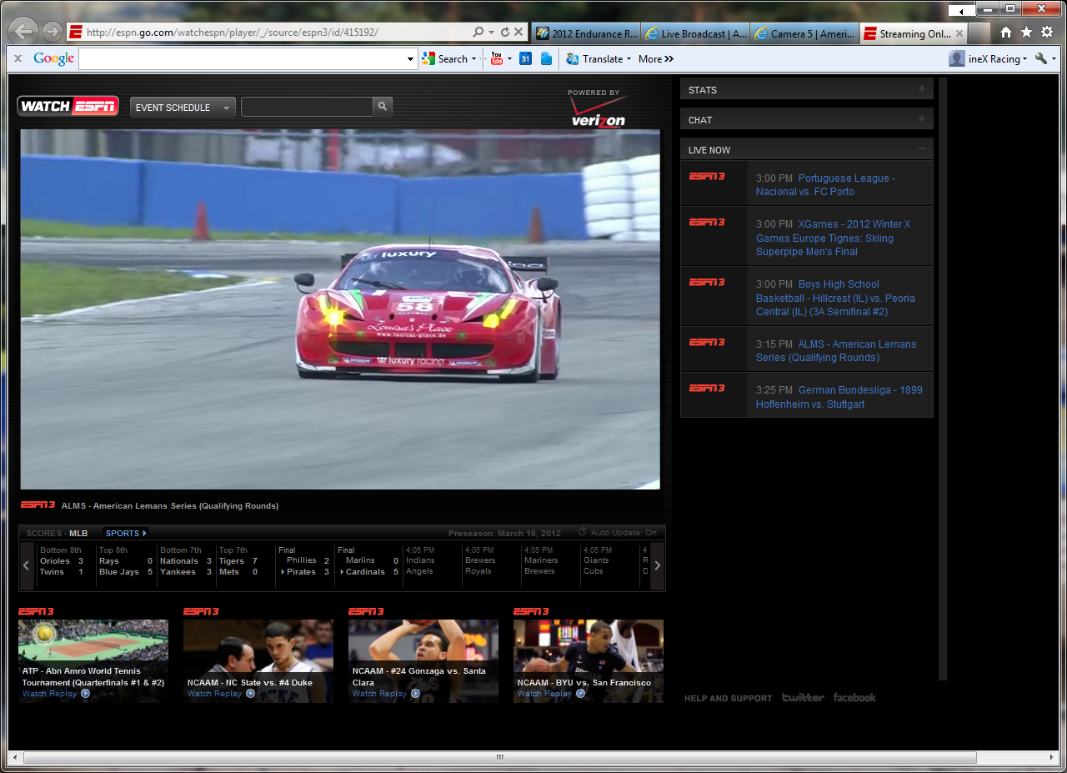Open the Translate dropdown on Google Toolbar
1067x773 pixels.
coord(629,59)
